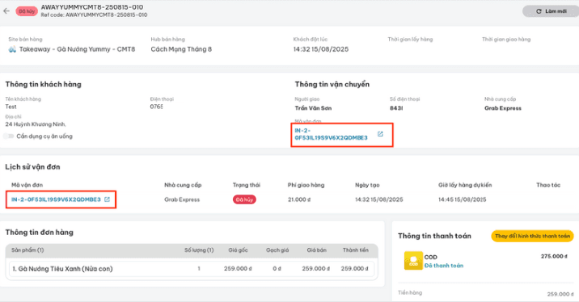Click the Sản phẩm (1) column header
Viewport: 579px width, 302px height.
[x=27, y=250]
